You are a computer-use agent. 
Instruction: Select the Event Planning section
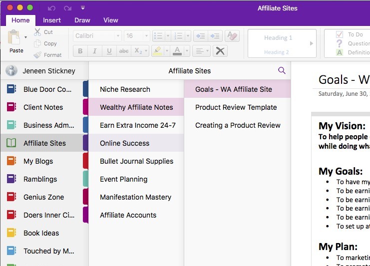pyautogui.click(x=136, y=179)
